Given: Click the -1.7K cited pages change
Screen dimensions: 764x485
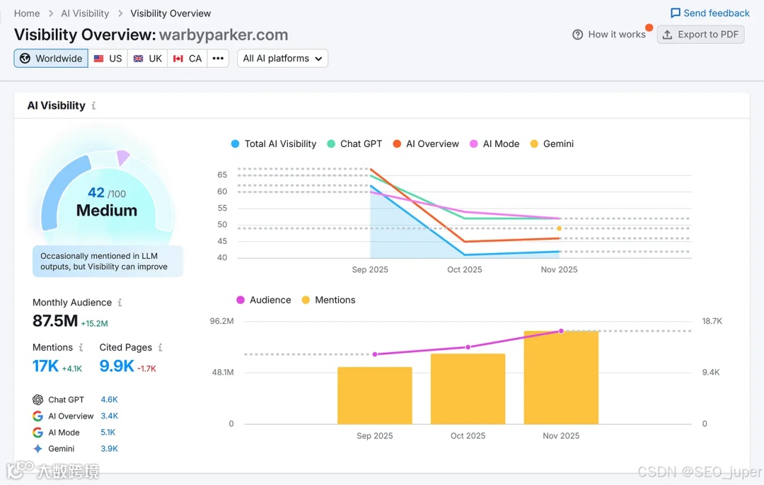Looking at the screenshot, I should (146, 368).
